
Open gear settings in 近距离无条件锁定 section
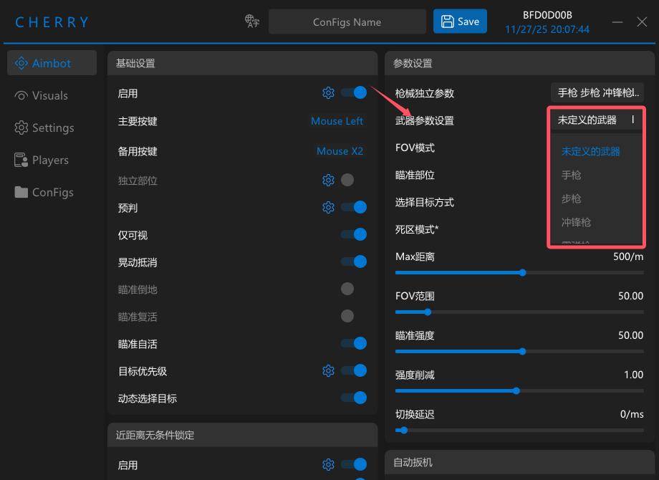(328, 464)
